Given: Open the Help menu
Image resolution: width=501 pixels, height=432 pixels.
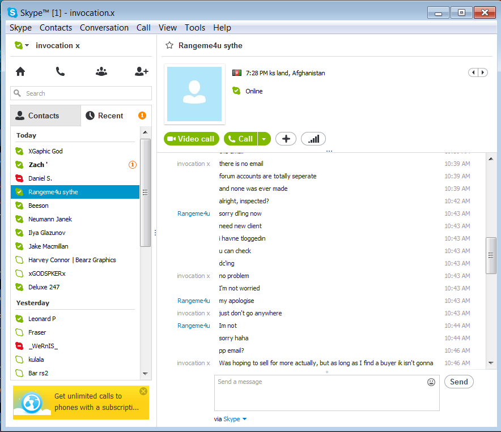Looking at the screenshot, I should 222,28.
